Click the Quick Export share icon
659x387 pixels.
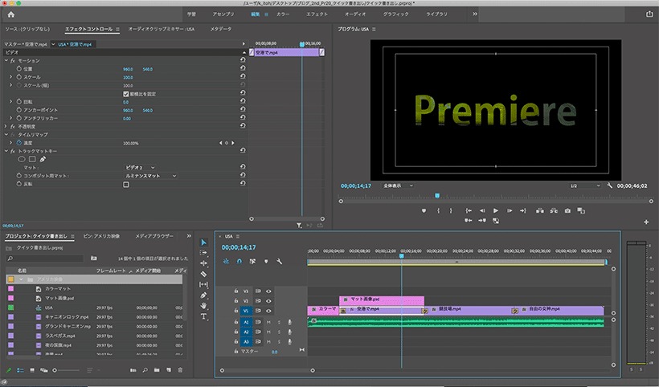pos(649,14)
